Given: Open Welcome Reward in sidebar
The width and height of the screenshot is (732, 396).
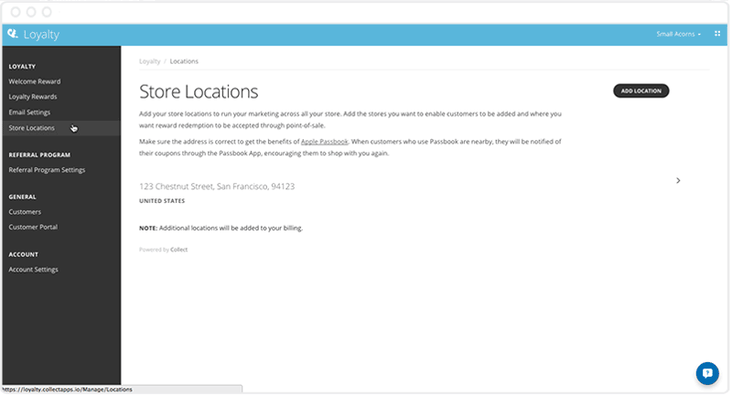Looking at the screenshot, I should coord(35,81).
